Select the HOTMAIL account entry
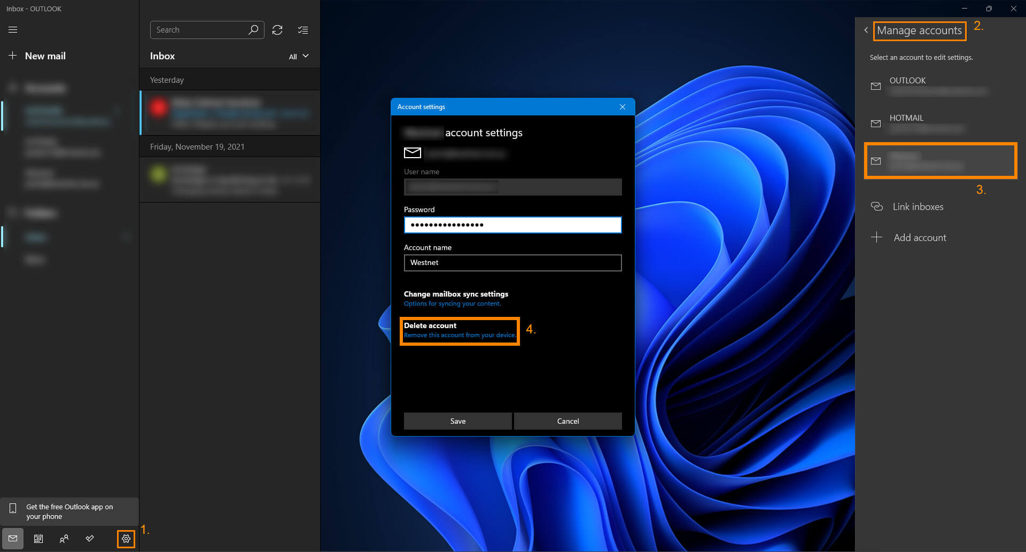1026x552 pixels. [x=941, y=123]
